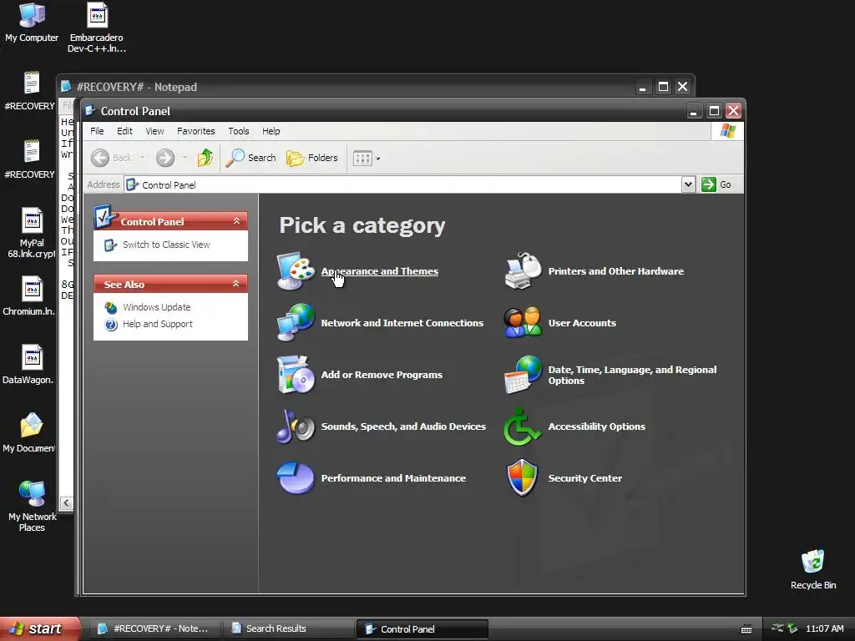Open the File menu
The image size is (855, 641).
(97, 131)
